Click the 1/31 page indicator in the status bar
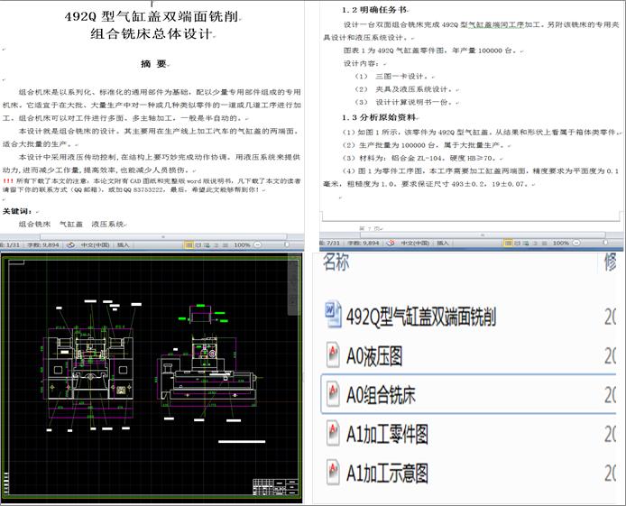Image resolution: width=626 pixels, height=506 pixels. (x=10, y=244)
